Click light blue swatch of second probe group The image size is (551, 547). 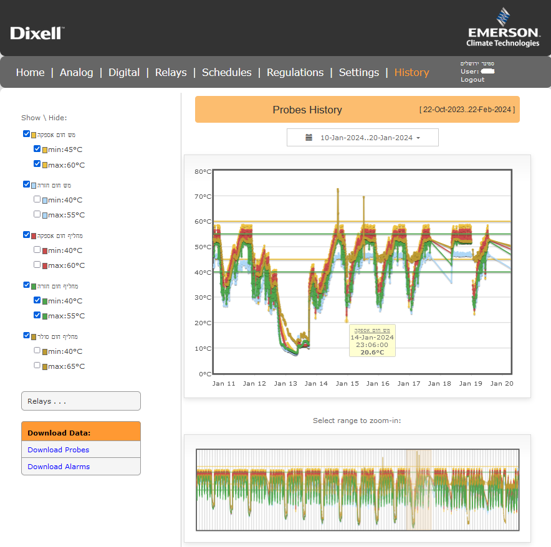tap(34, 186)
